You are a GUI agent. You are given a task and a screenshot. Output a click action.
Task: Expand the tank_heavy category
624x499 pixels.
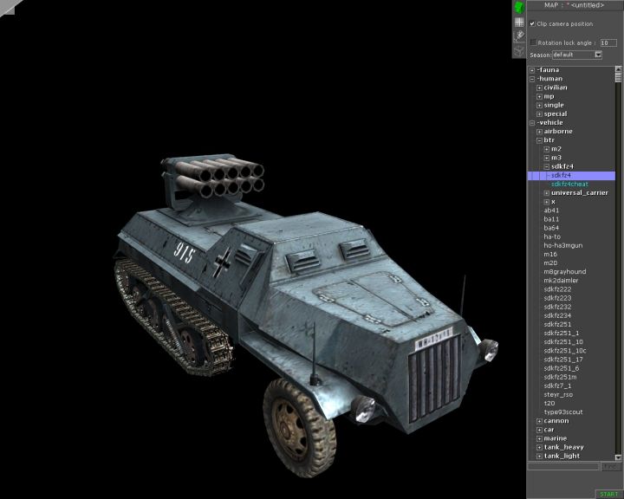(x=539, y=447)
